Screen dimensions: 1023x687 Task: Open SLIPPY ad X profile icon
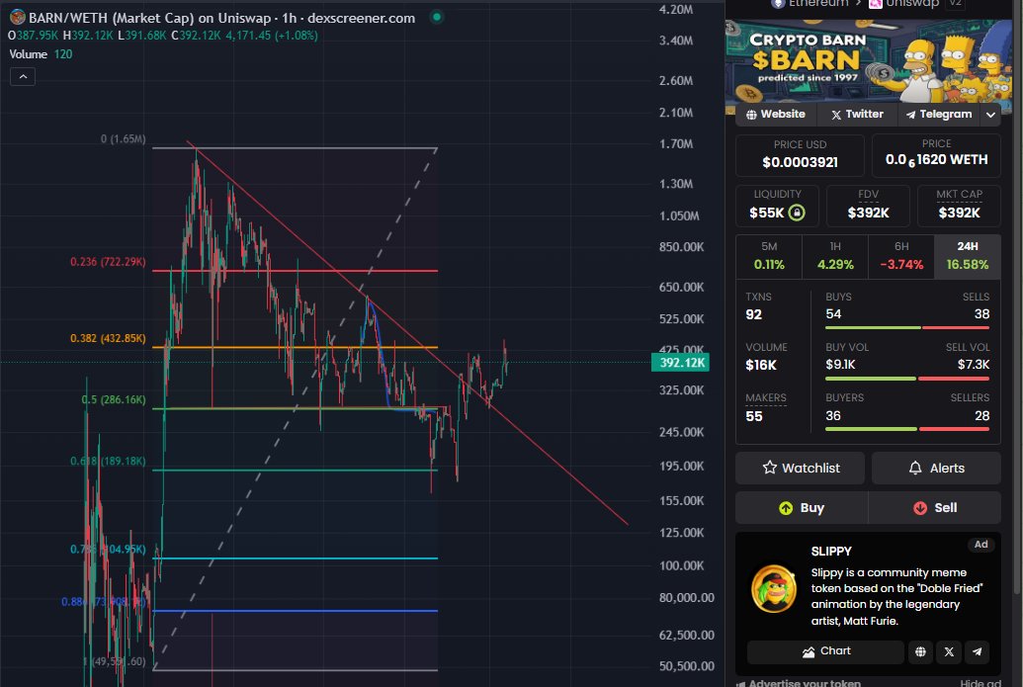(949, 651)
